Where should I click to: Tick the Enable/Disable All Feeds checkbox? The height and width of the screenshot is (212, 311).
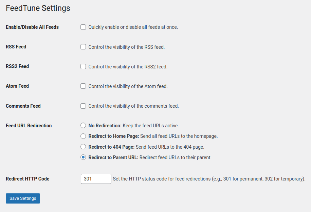83,27
